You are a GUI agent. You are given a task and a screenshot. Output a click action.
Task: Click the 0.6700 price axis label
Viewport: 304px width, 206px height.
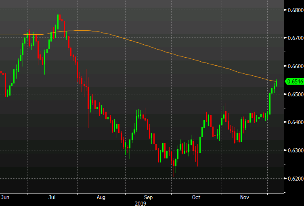pyautogui.click(x=296, y=38)
